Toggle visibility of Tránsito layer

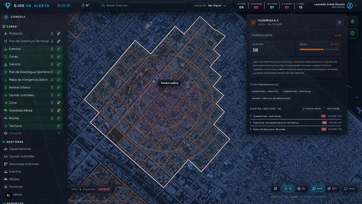point(59,64)
